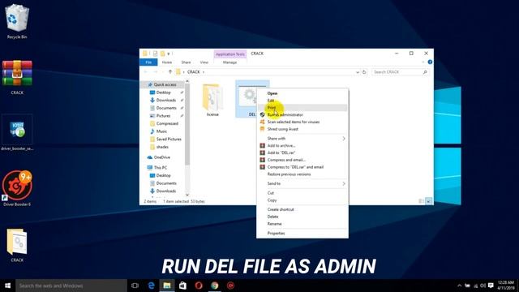The image size is (519, 292).
Task: Open Pictures in navigation pane
Action: (164, 116)
